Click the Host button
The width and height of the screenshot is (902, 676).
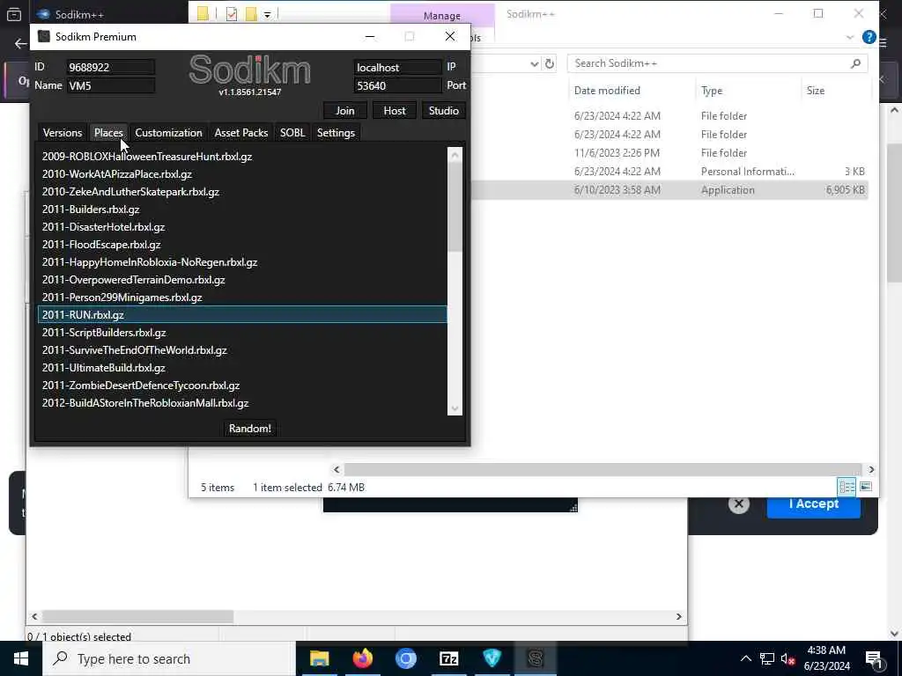click(x=395, y=110)
